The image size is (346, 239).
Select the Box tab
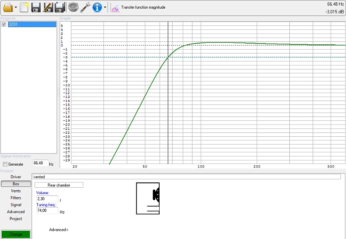[16, 184]
